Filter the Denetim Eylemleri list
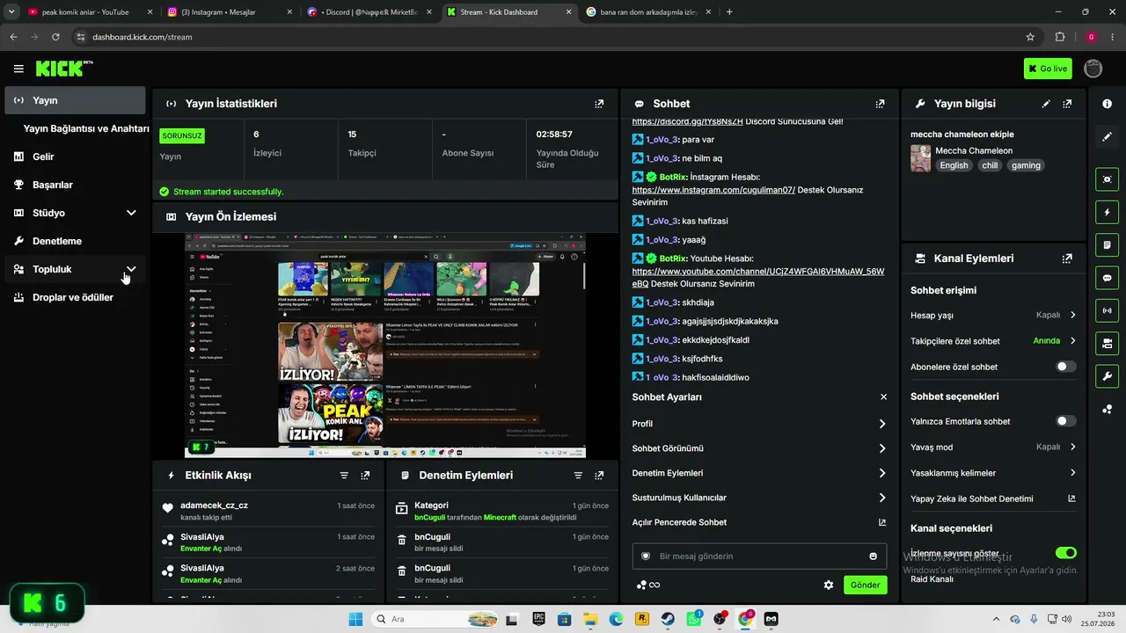The height and width of the screenshot is (633, 1126). 578,476
